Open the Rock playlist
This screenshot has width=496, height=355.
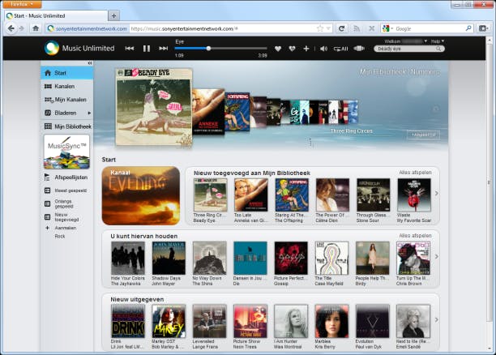click(x=60, y=237)
